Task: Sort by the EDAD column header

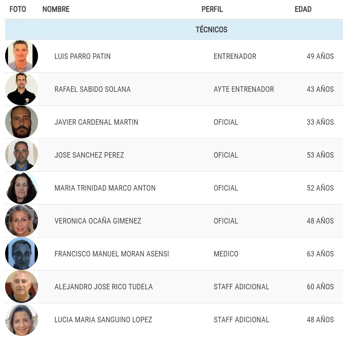Action: click(x=303, y=9)
